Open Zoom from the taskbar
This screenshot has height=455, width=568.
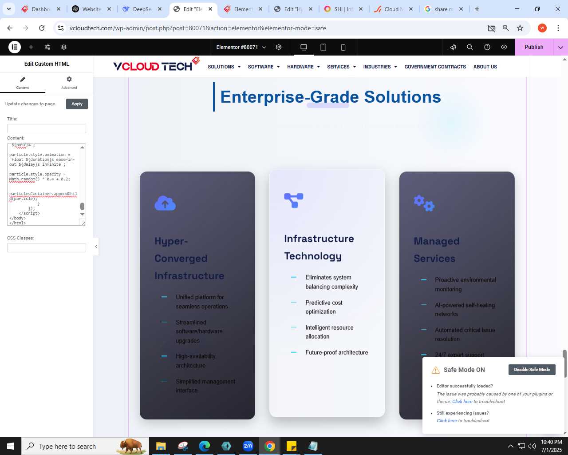tap(248, 446)
